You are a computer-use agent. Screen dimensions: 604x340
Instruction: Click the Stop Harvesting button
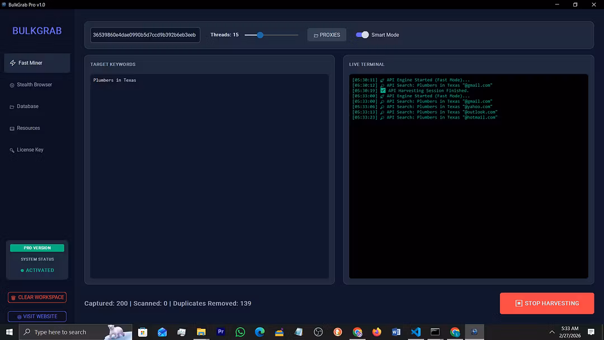click(546, 304)
